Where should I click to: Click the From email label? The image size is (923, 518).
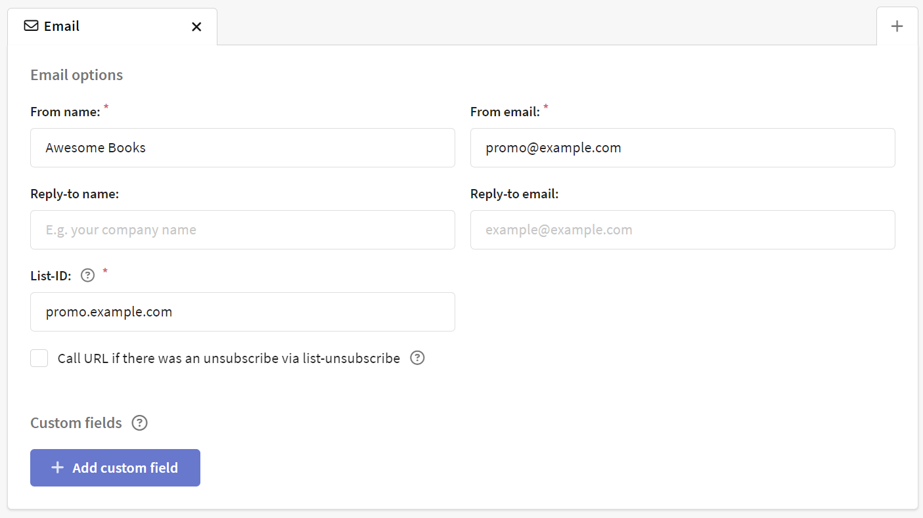505,112
